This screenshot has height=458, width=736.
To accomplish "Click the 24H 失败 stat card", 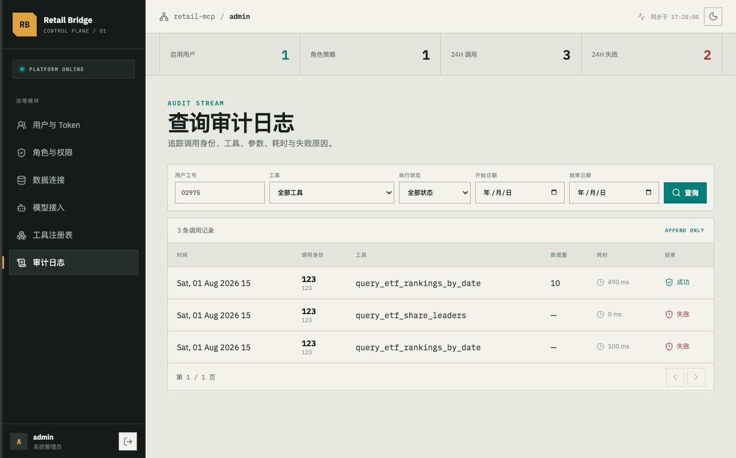I will click(652, 55).
